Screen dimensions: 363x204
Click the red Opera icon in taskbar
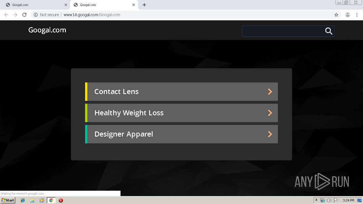click(x=61, y=200)
